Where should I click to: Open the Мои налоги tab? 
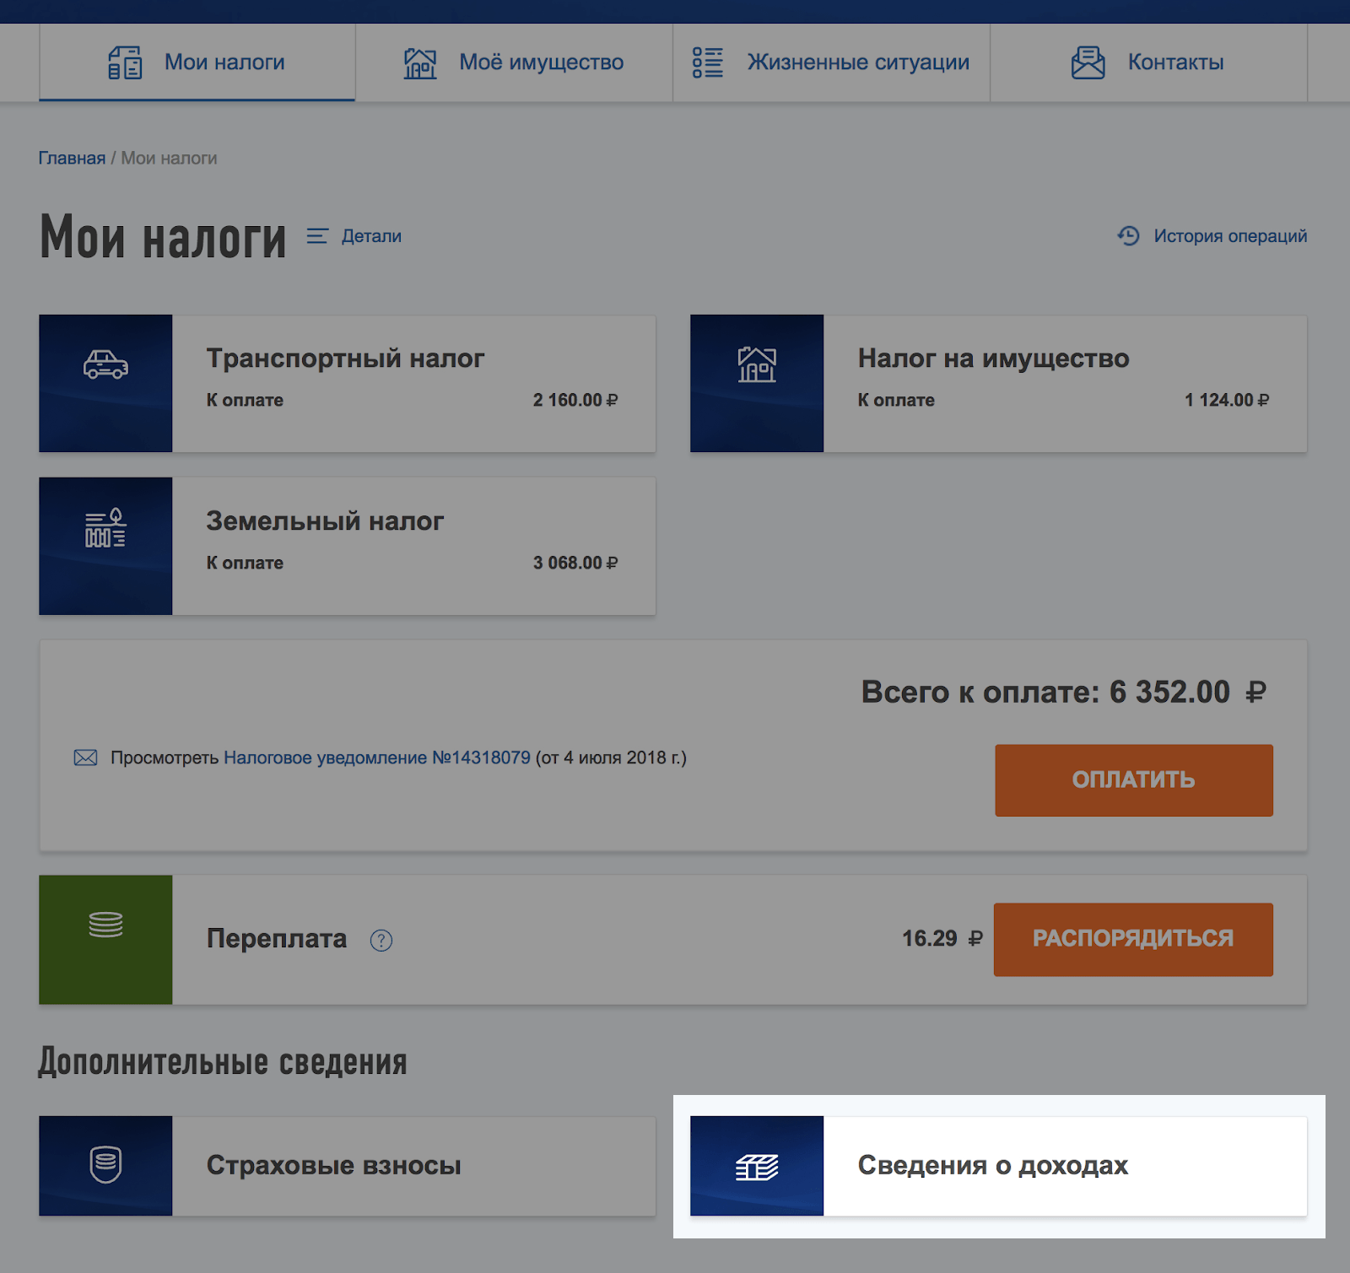point(197,62)
